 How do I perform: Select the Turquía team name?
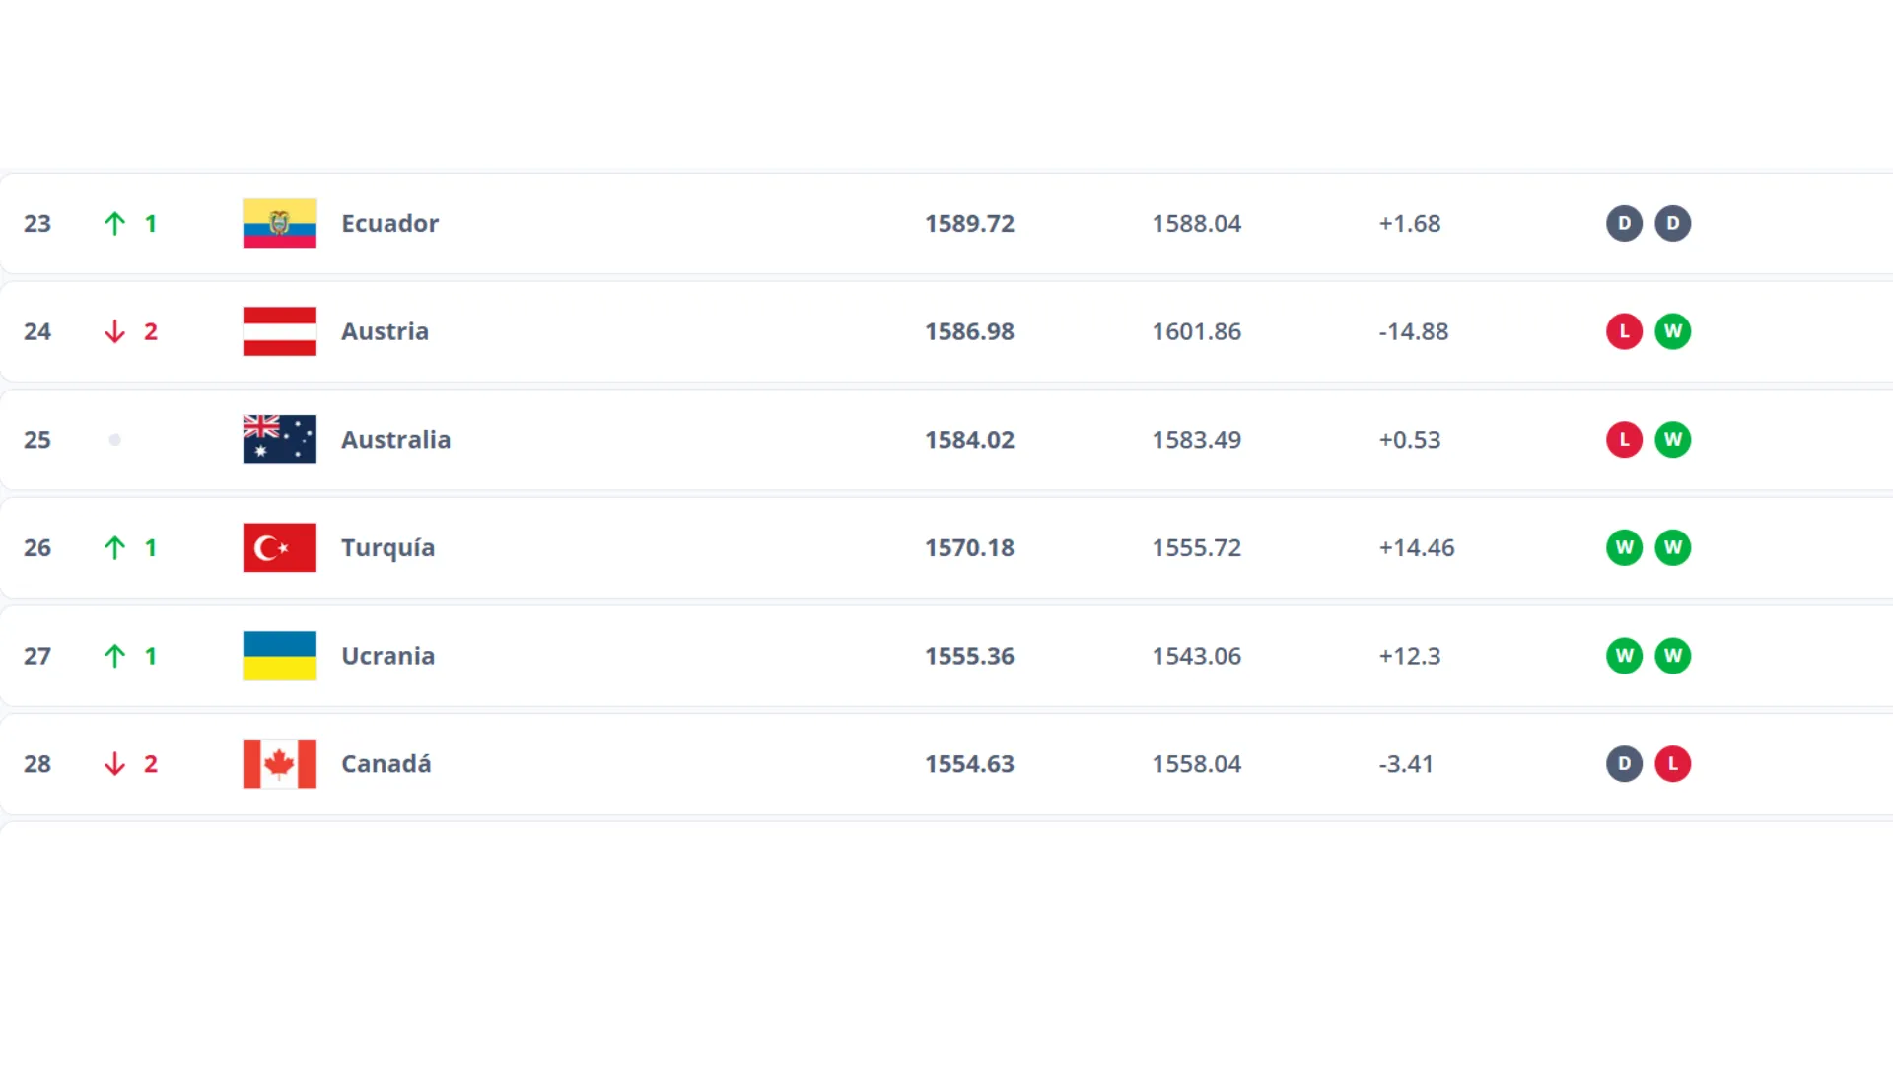coord(387,548)
